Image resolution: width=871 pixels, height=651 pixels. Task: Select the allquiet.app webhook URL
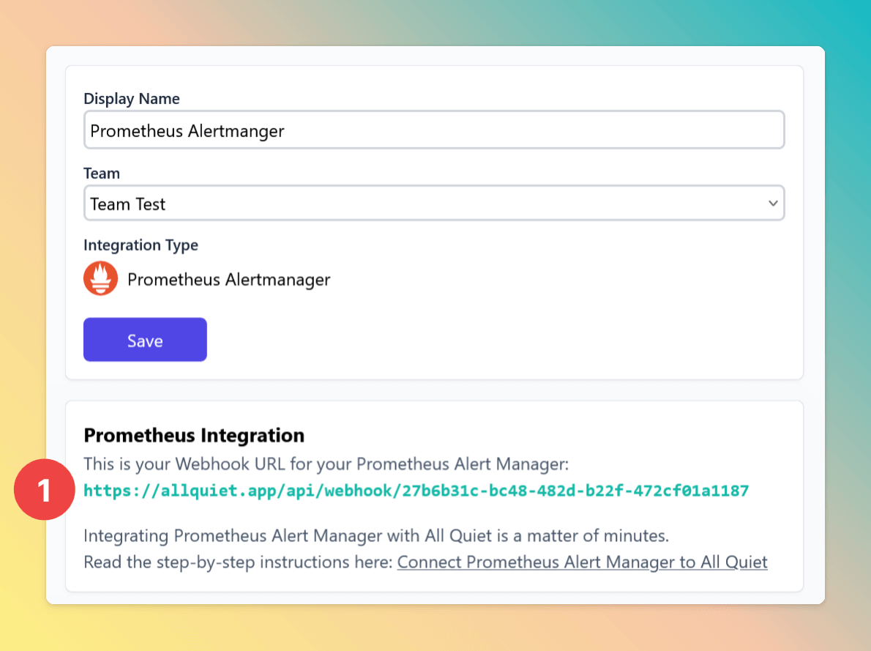[416, 491]
